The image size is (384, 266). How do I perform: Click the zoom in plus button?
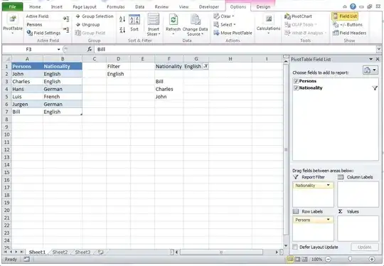click(x=371, y=259)
